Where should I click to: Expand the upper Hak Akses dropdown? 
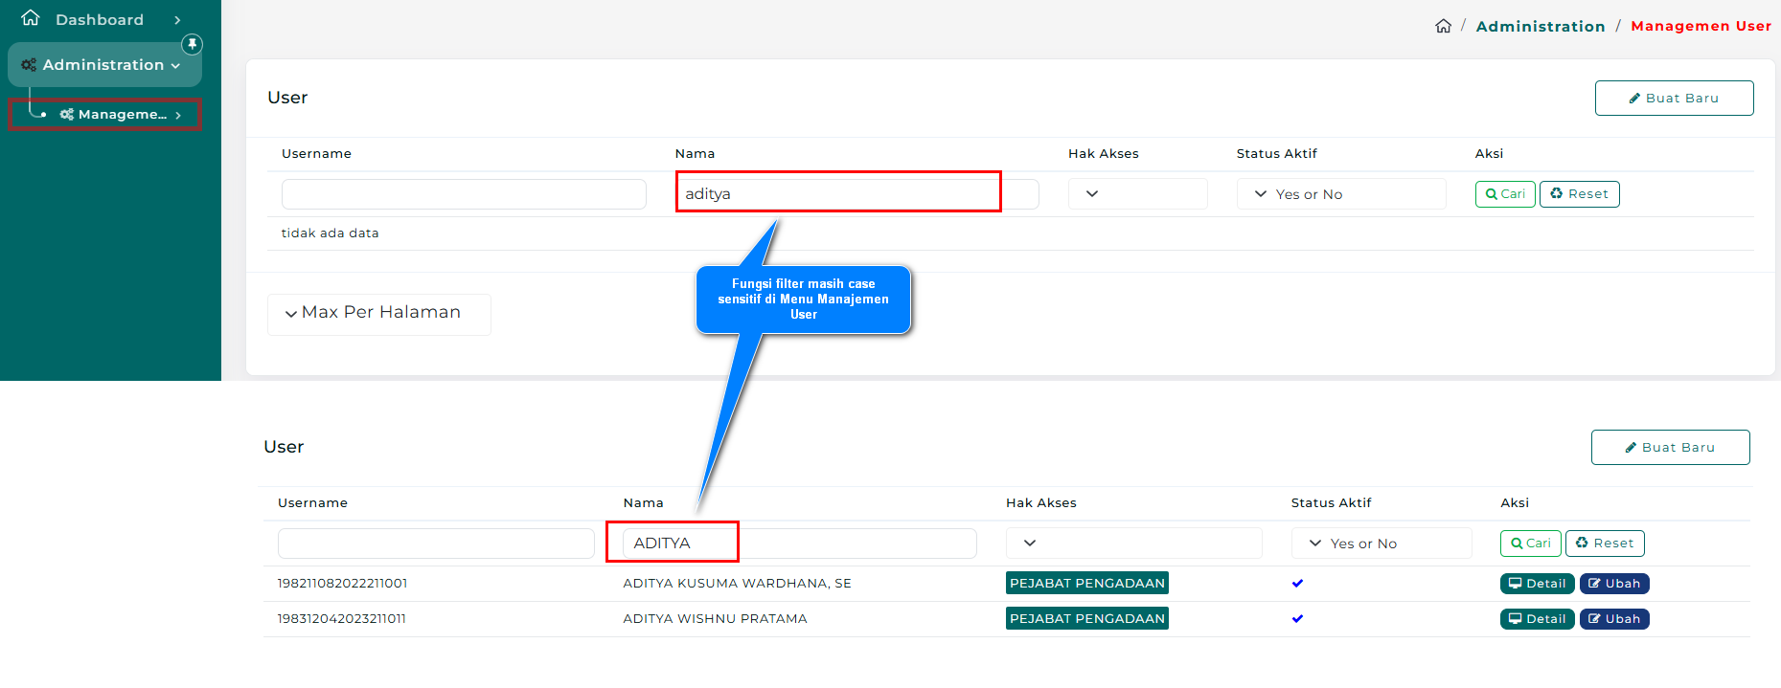pyautogui.click(x=1136, y=194)
